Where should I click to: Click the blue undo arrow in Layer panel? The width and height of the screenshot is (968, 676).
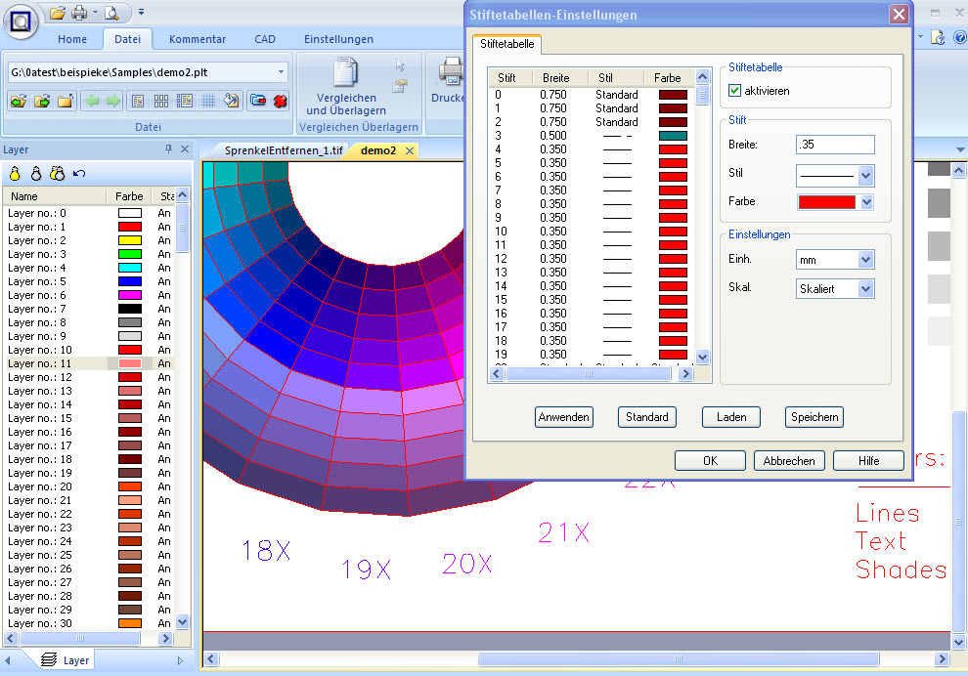[x=79, y=174]
